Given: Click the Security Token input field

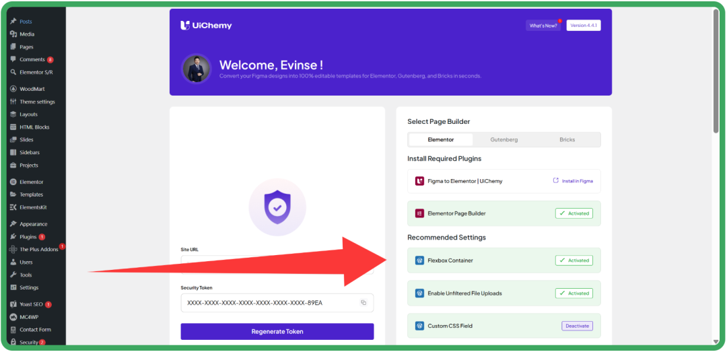Looking at the screenshot, I should point(269,303).
